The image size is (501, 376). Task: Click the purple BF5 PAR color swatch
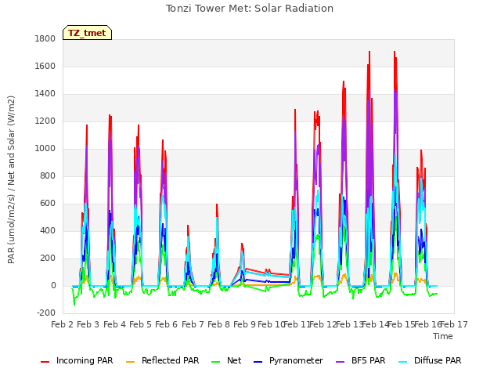(x=341, y=362)
